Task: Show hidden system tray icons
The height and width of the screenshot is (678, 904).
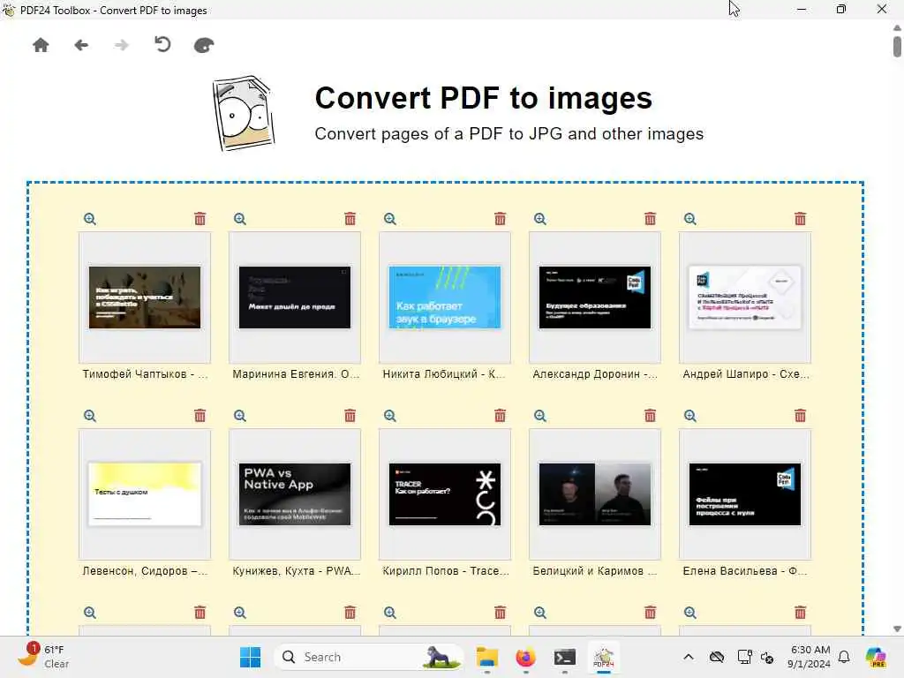Action: 689,657
